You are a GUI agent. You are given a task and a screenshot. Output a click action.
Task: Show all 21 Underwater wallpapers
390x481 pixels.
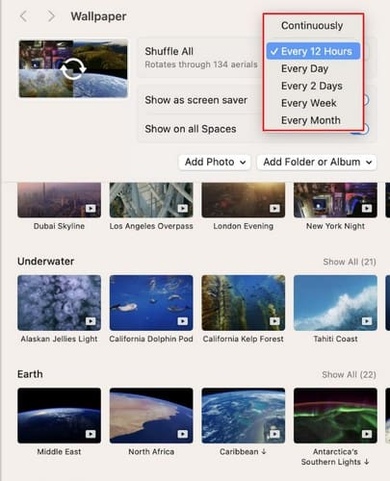[350, 262]
